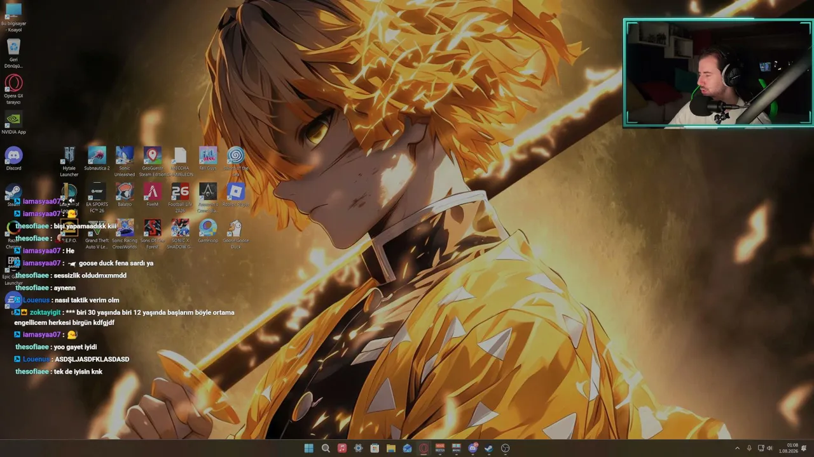Screen dimensions: 814x457
Task: Open the Bu bilgisayar shortcut on desktop
Action: point(13,17)
